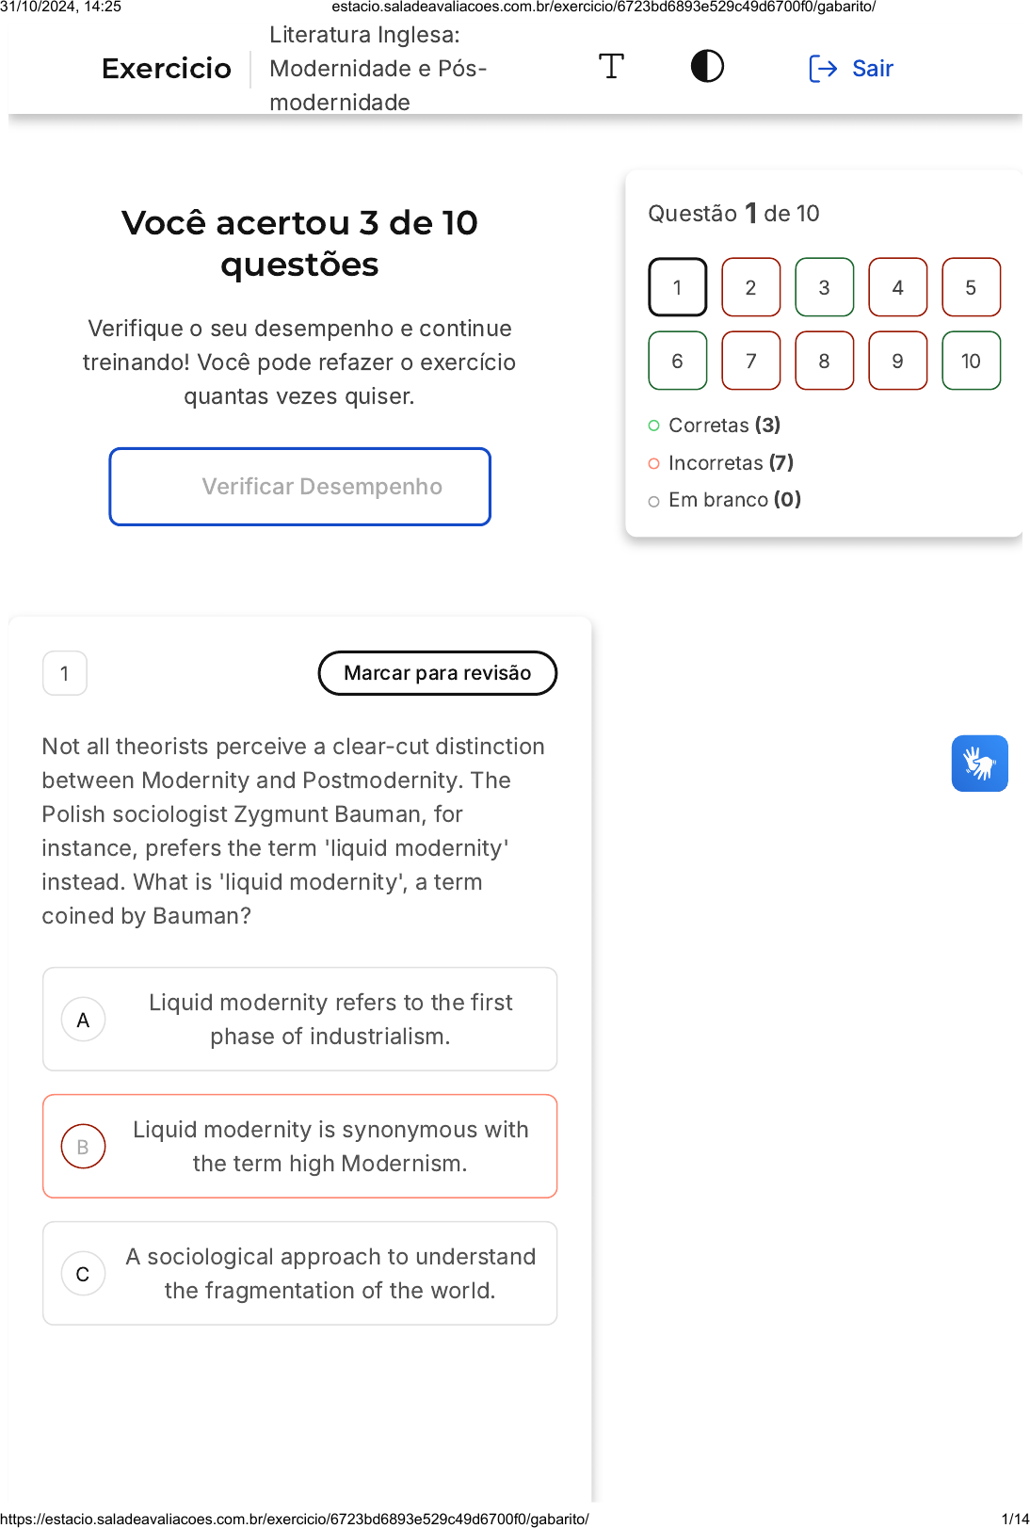Jump to question 5 box
Image resolution: width=1030 pixels, height=1528 pixels.
(971, 287)
